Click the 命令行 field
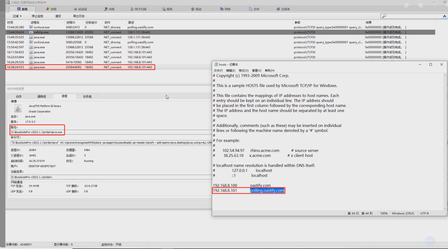Viewport: 448px width, 249px height. click(111, 143)
